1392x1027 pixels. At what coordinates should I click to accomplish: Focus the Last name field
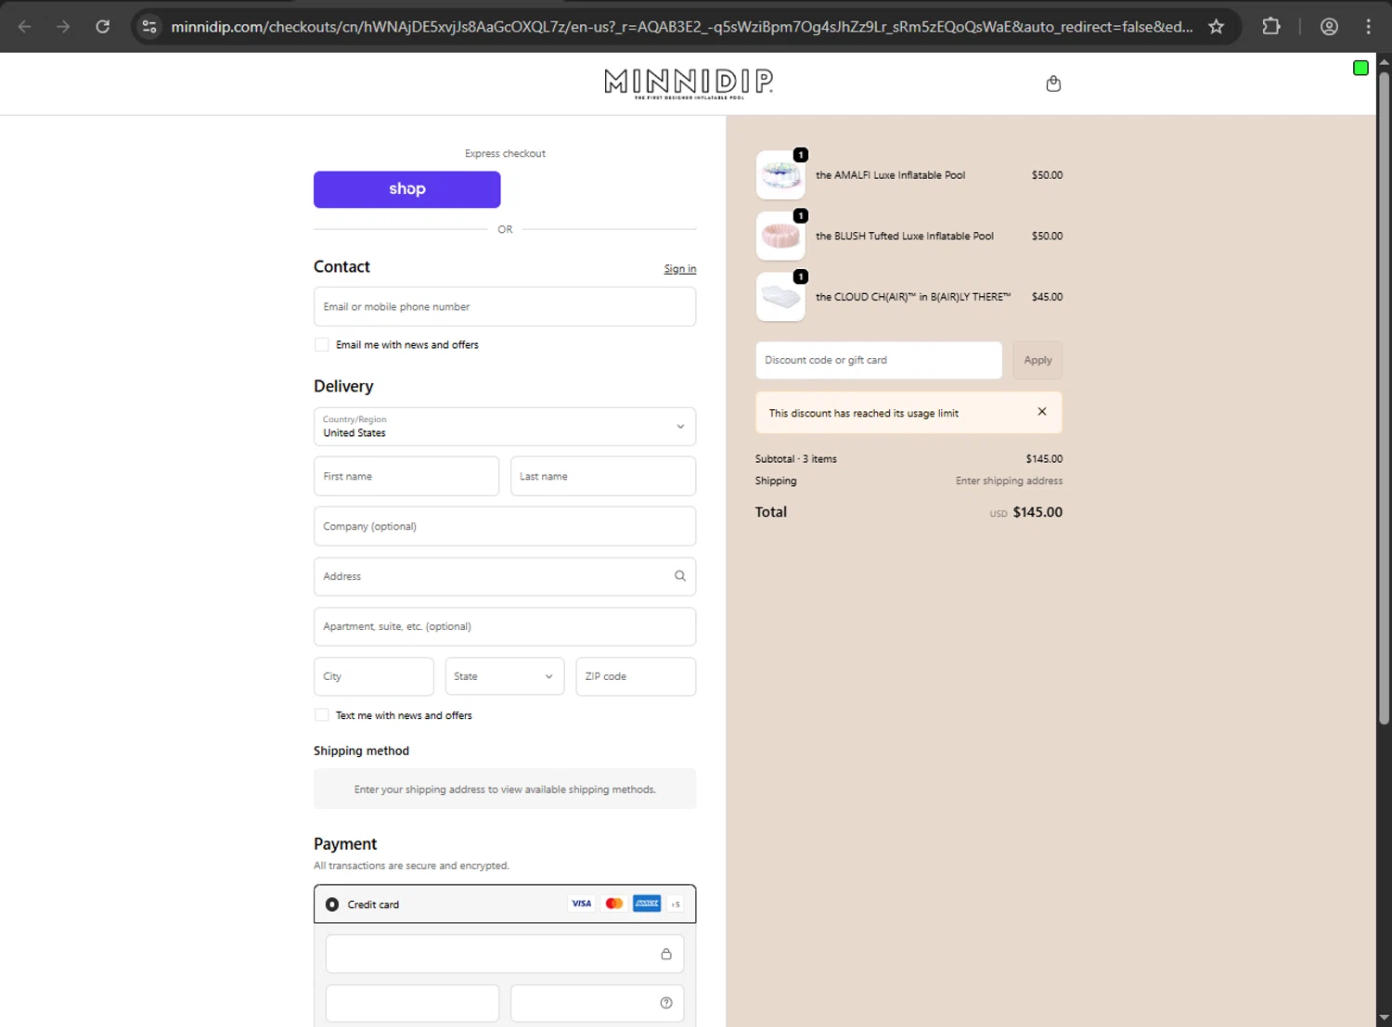coord(603,476)
